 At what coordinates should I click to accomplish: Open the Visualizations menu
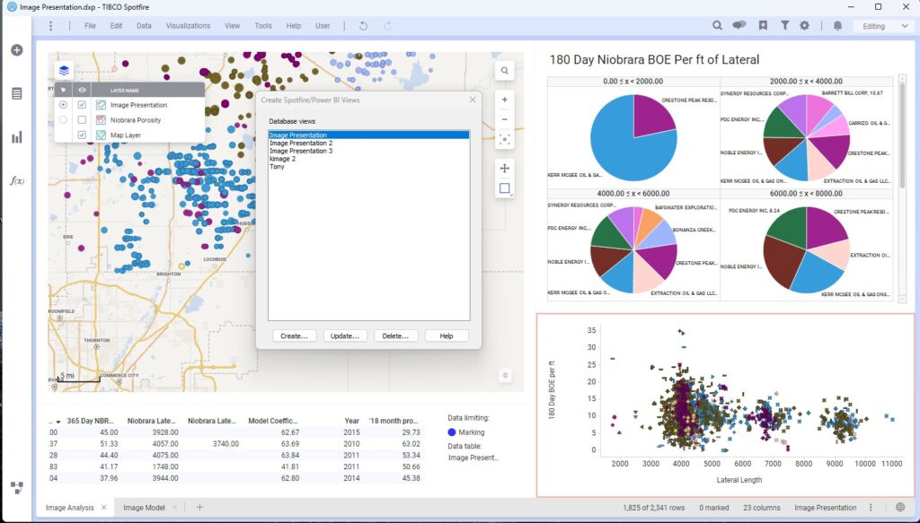(x=188, y=26)
